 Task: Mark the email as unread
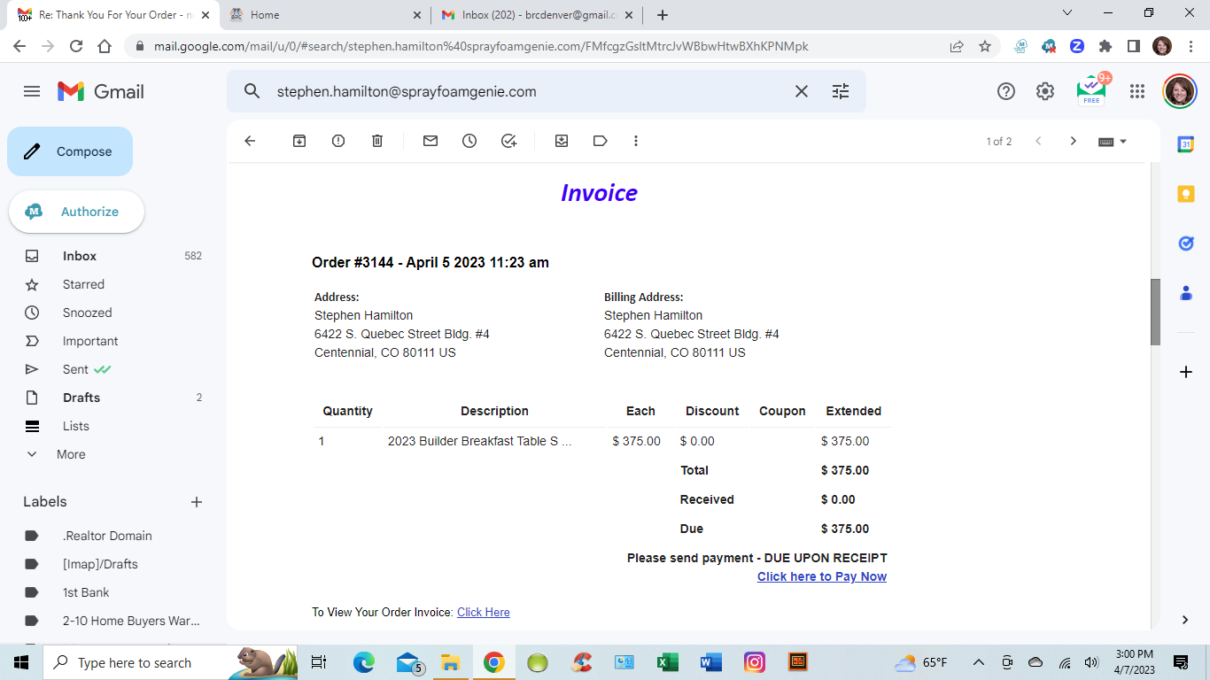[430, 141]
